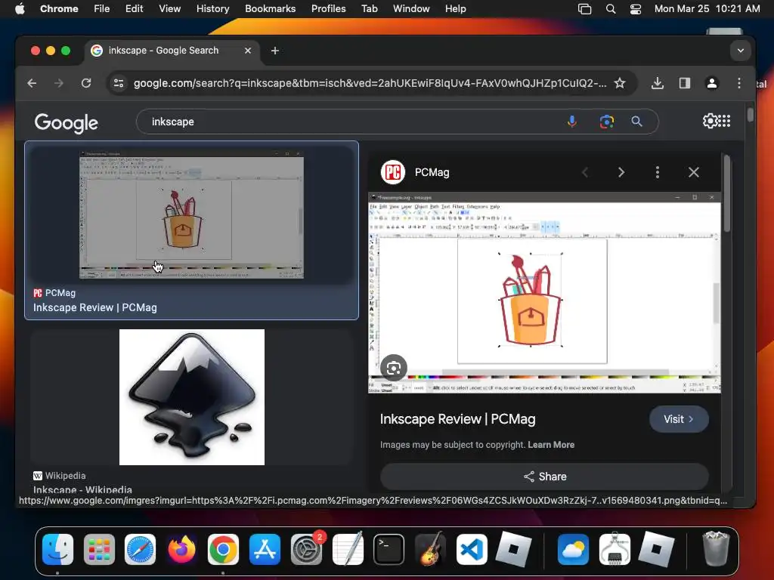Open a new tab with plus button
774x580 pixels.
(x=275, y=51)
